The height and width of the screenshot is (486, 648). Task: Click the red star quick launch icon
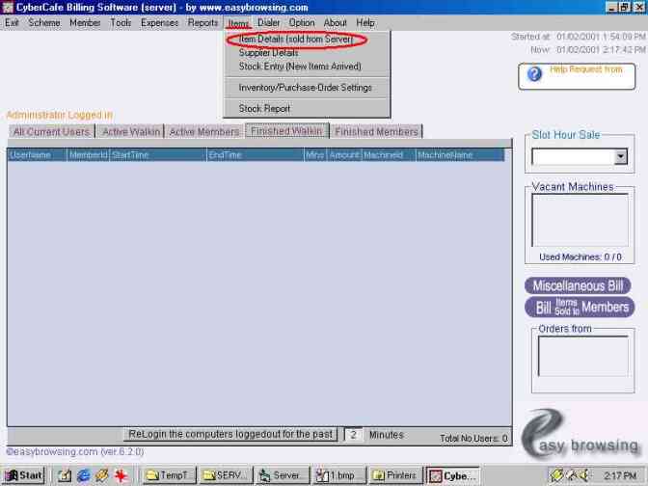click(121, 475)
